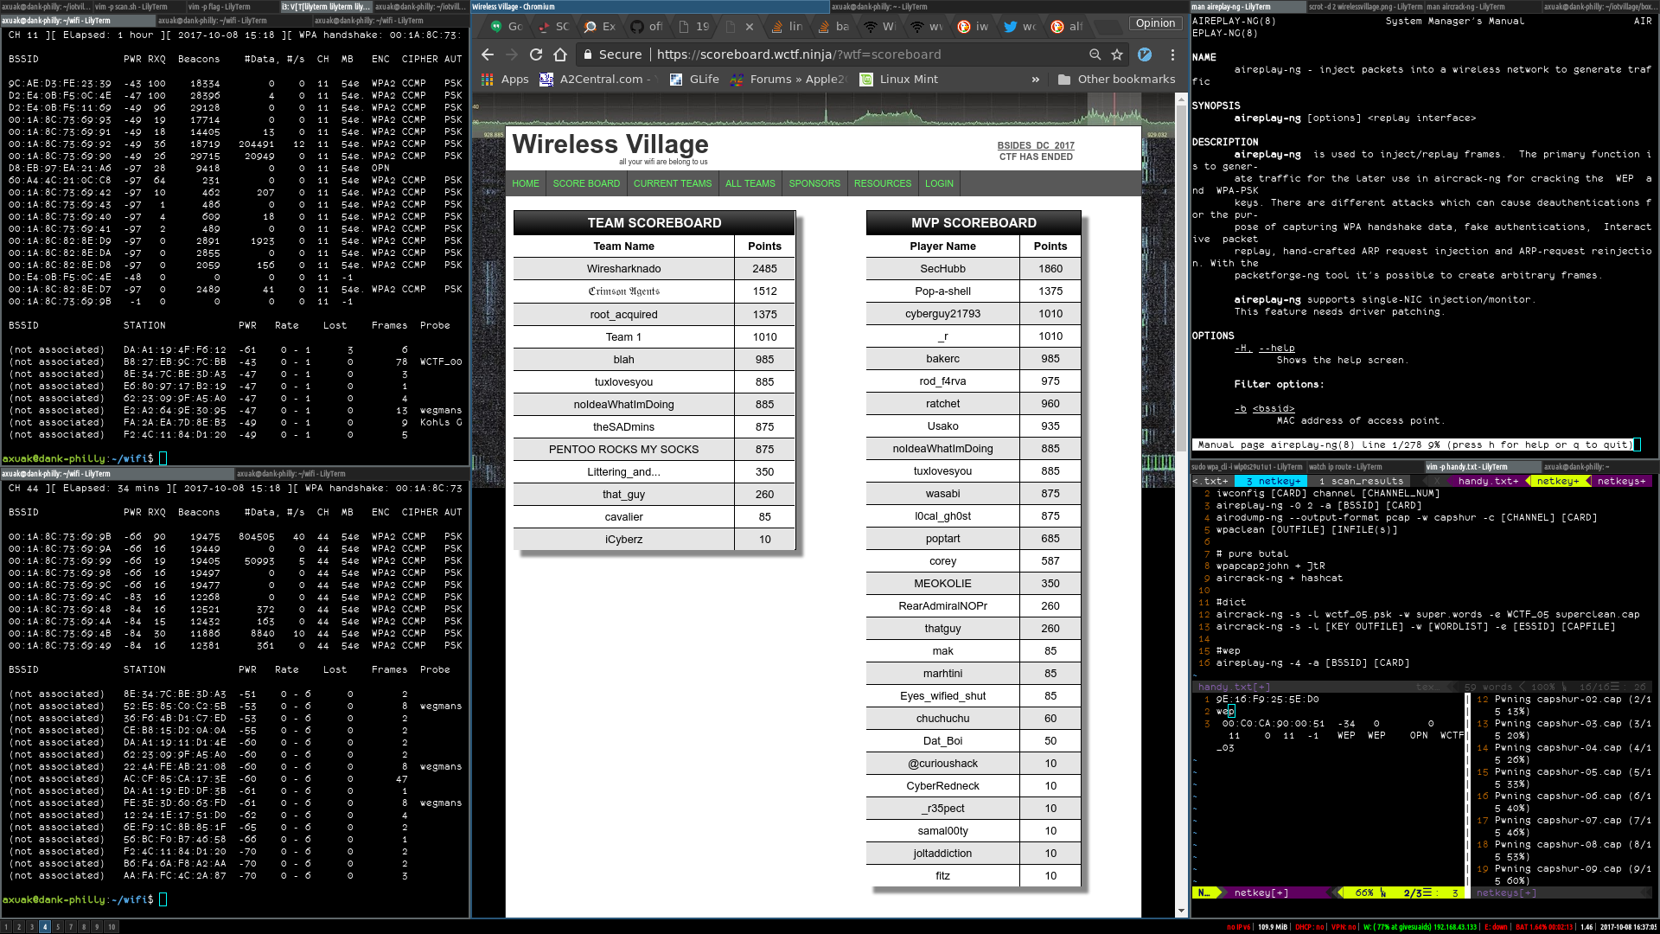This screenshot has width=1660, height=934.
Task: Click the browser settings menu icon
Action: pyautogui.click(x=1172, y=54)
